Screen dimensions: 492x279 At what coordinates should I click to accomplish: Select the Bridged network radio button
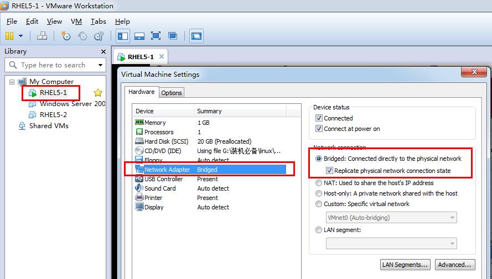(319, 159)
